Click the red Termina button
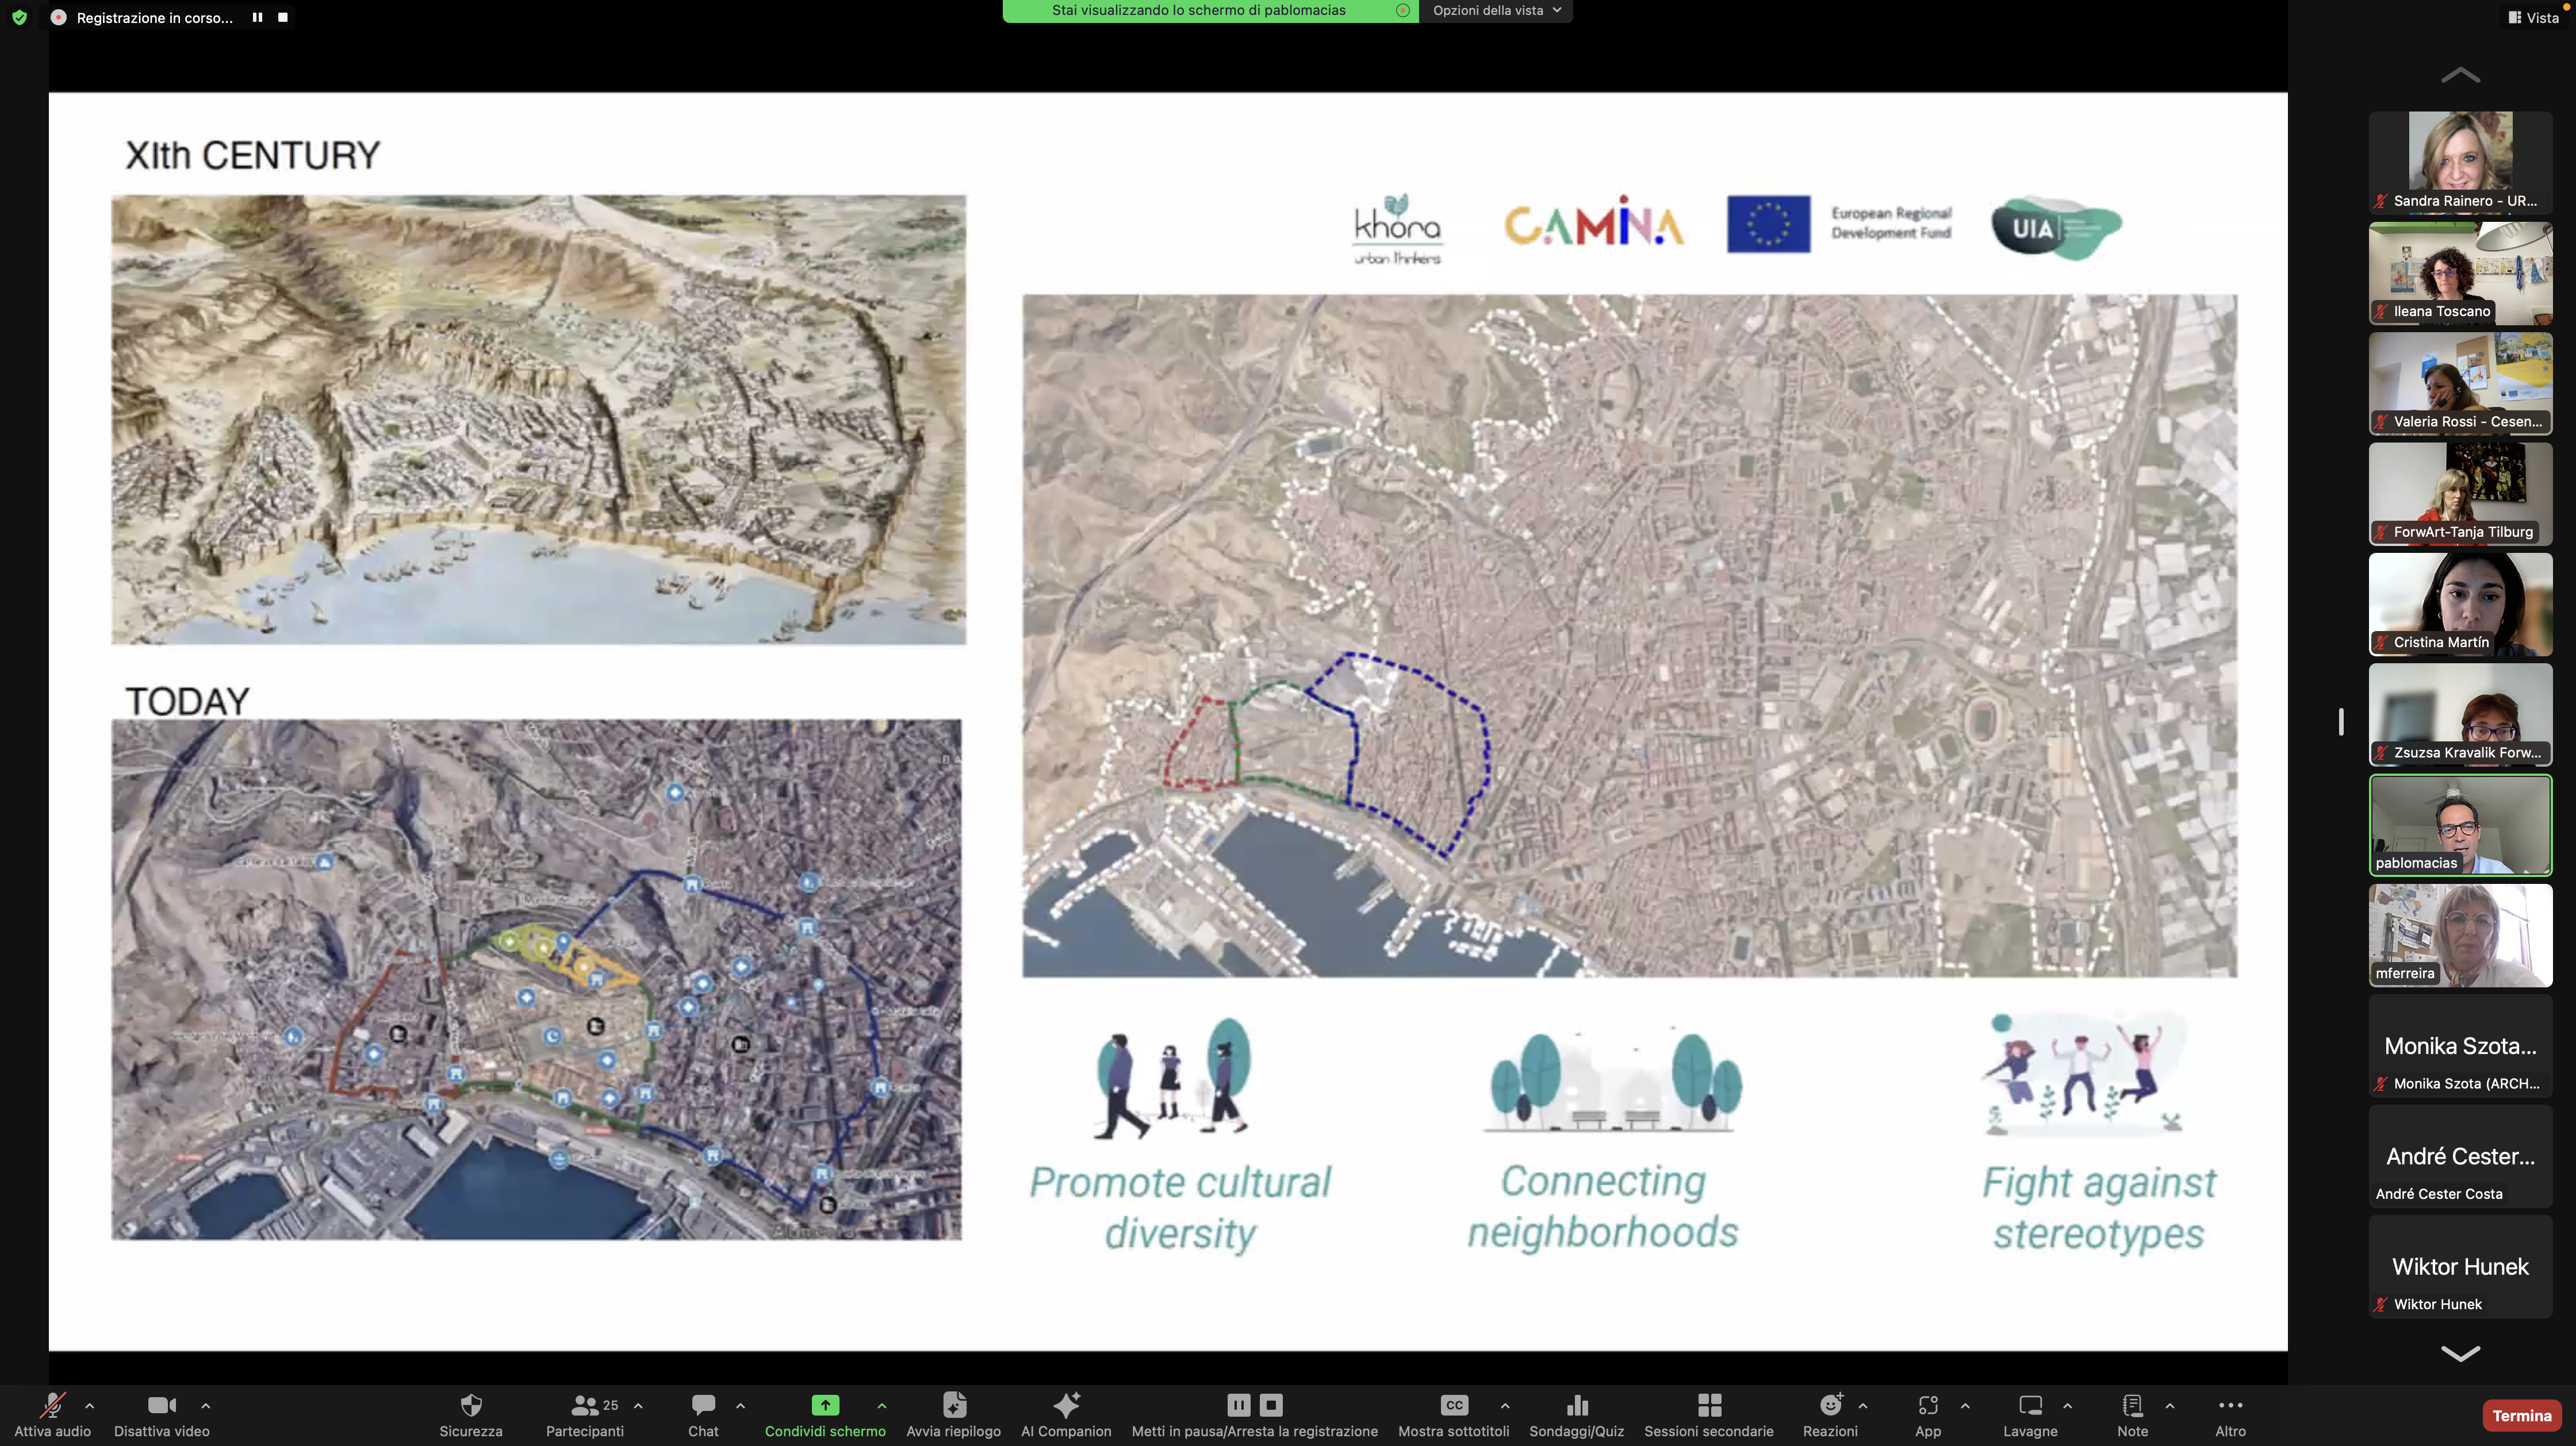 (2521, 1415)
